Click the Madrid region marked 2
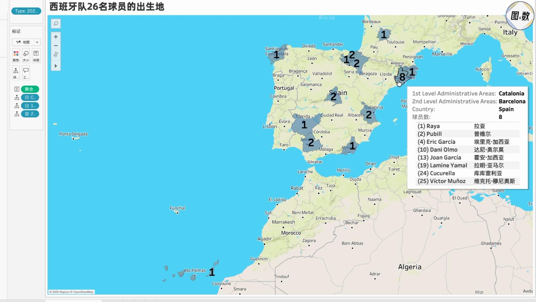Viewport: 536px width, 302px height. tap(334, 97)
